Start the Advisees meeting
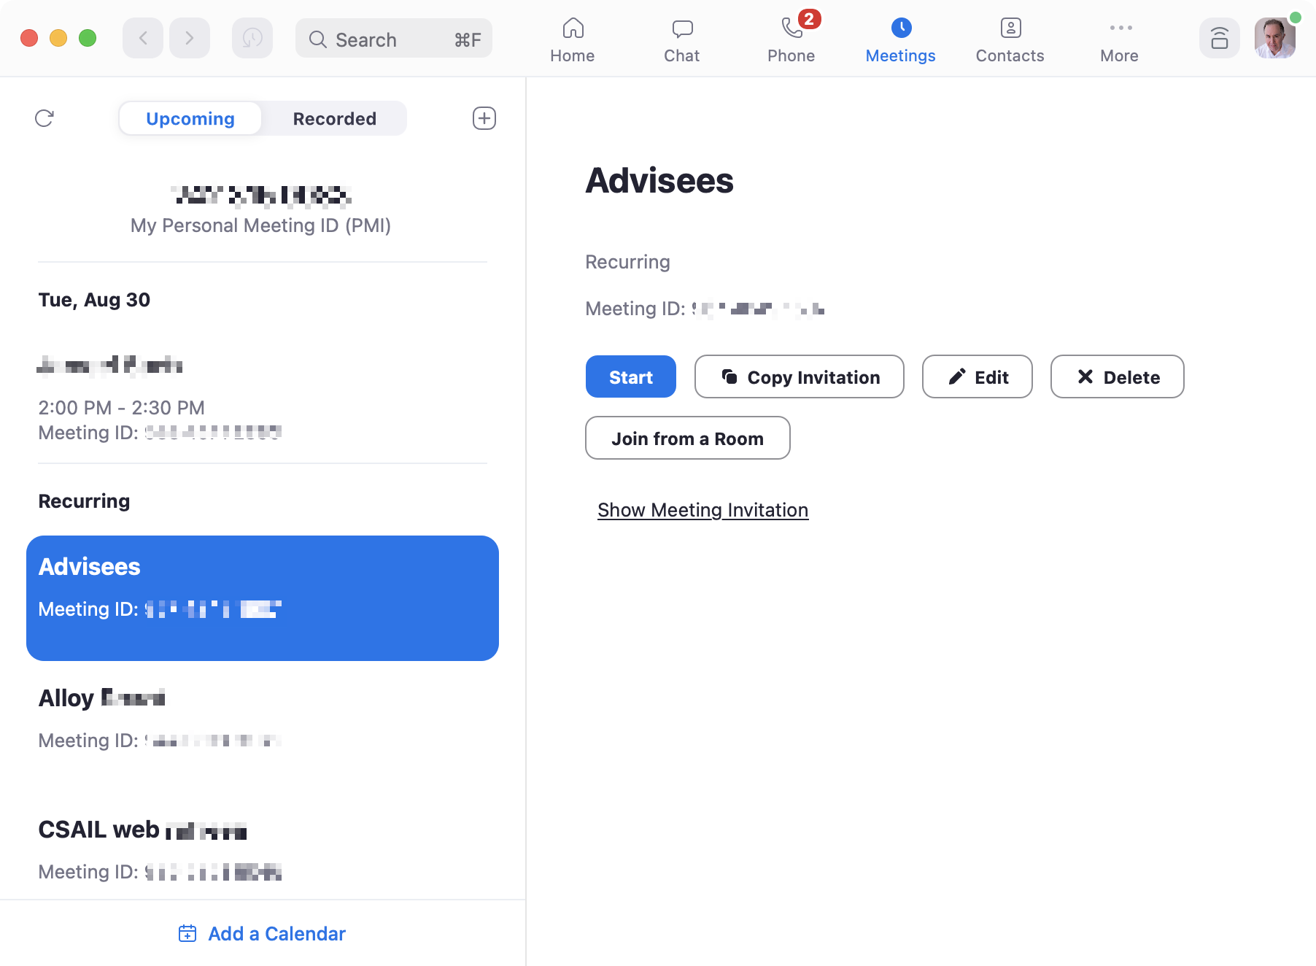The height and width of the screenshot is (966, 1316). [631, 376]
